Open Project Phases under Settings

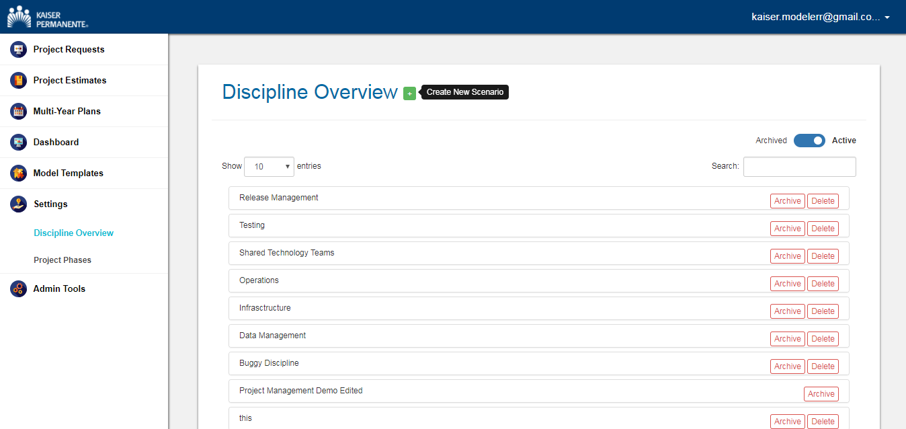click(x=63, y=260)
